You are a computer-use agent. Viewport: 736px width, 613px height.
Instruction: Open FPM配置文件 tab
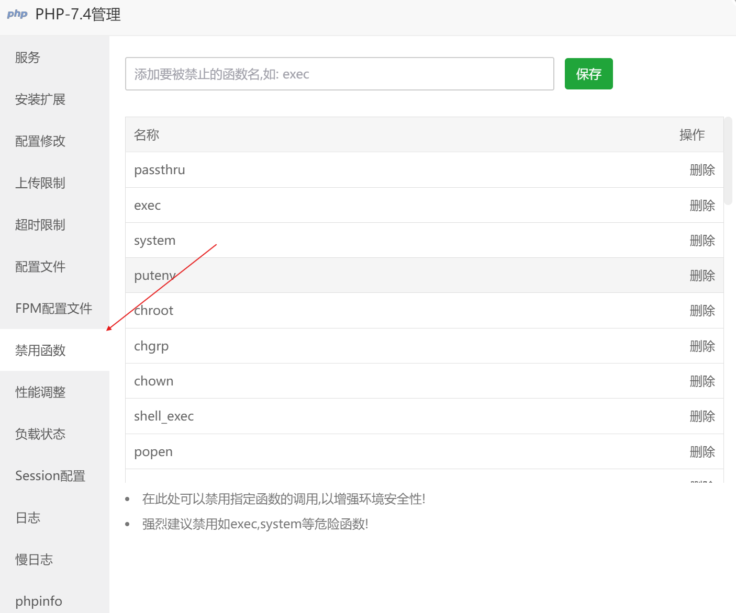pos(53,309)
